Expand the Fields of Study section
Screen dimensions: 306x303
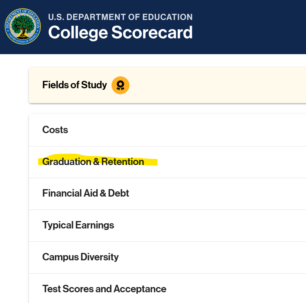pyautogui.click(x=74, y=85)
